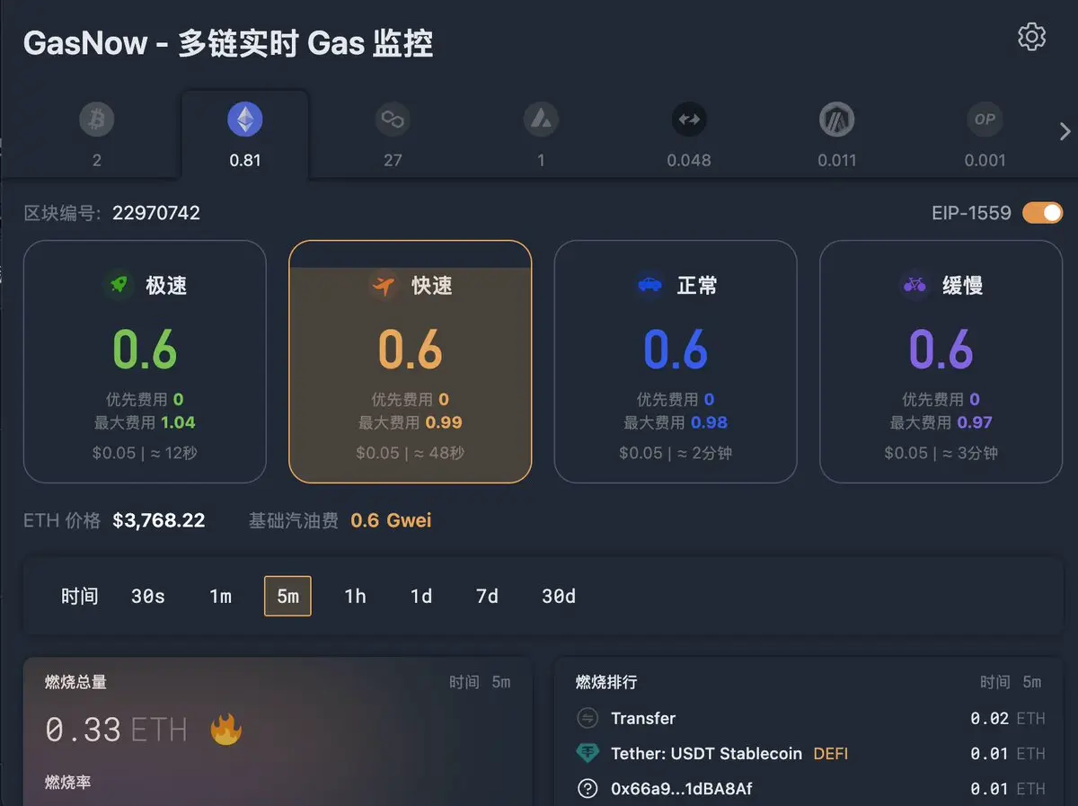Click the Transfer row swap icon
The height and width of the screenshot is (806, 1078).
pos(588,718)
